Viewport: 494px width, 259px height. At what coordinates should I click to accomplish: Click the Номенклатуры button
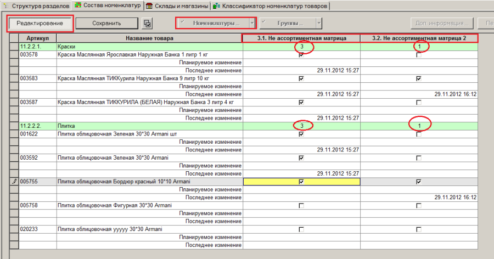coord(213,23)
